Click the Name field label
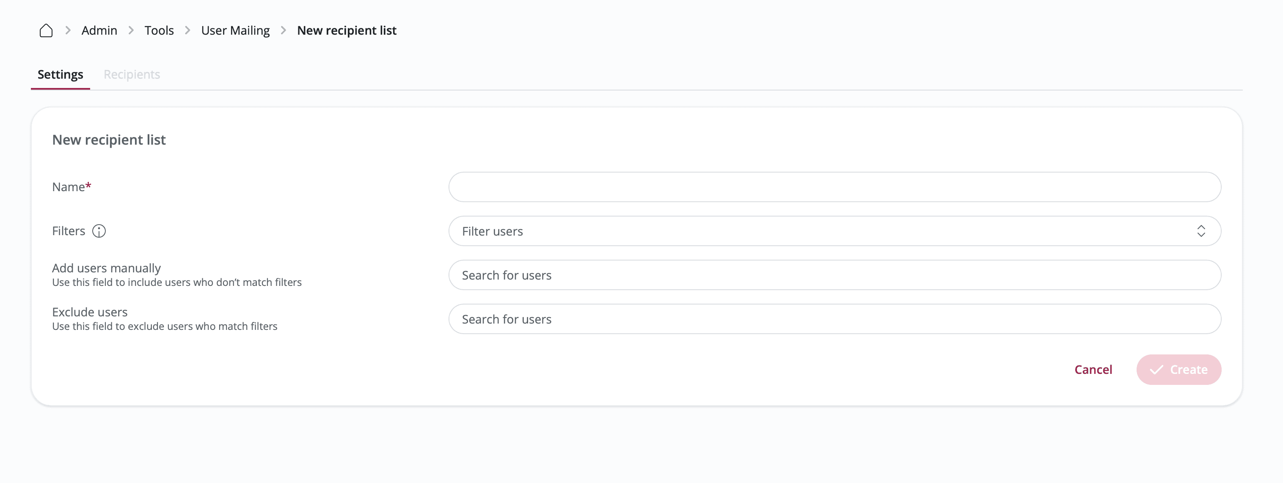 pos(69,187)
